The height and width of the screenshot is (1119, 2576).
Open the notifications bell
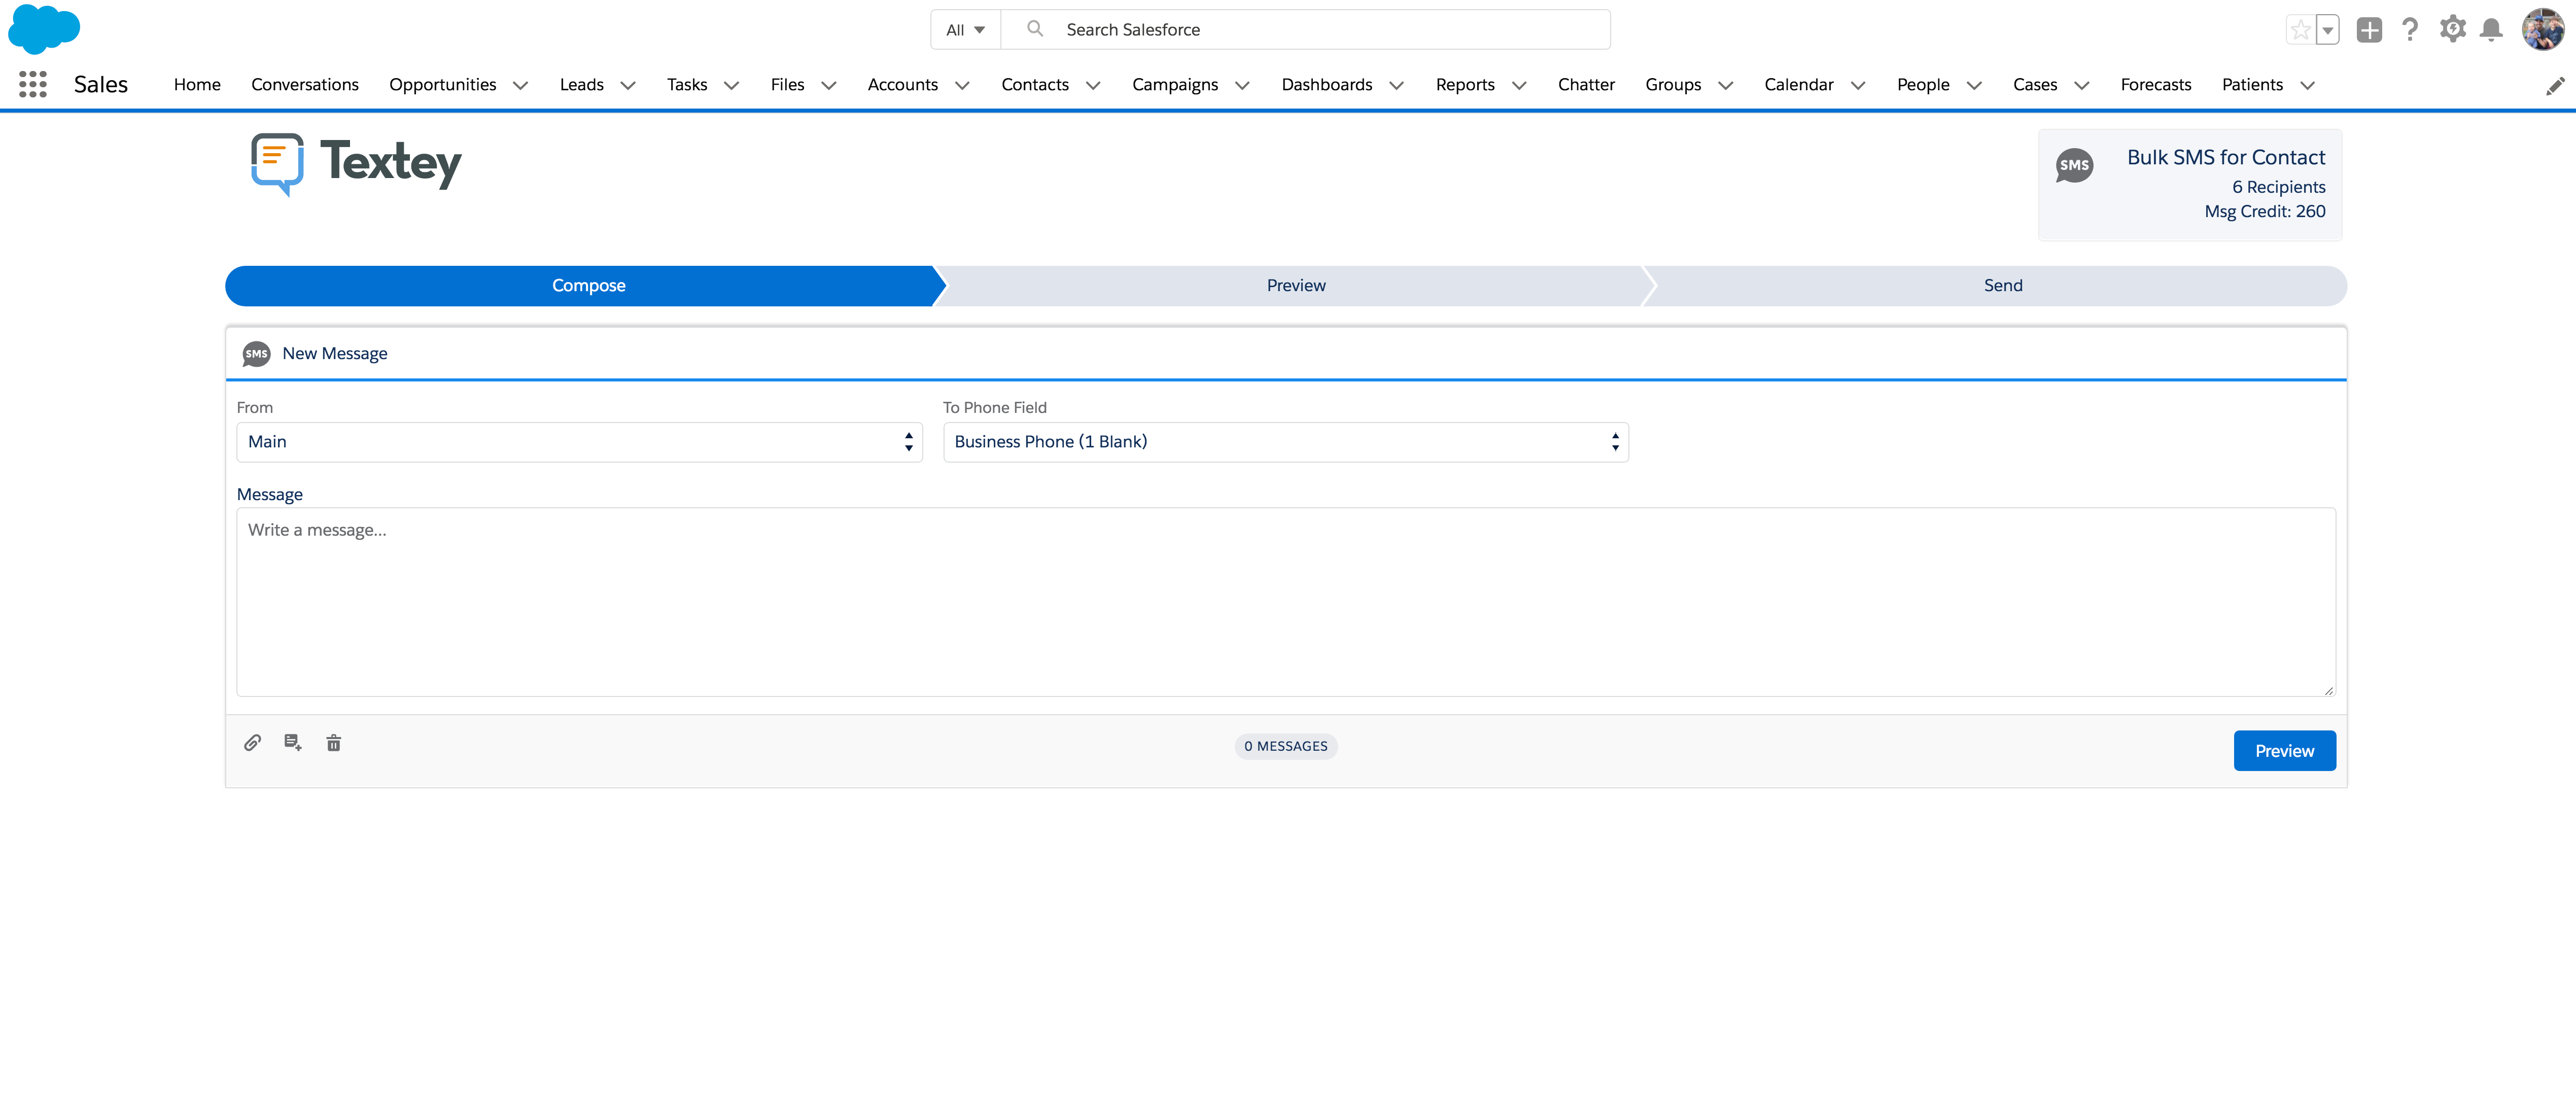(x=2491, y=30)
